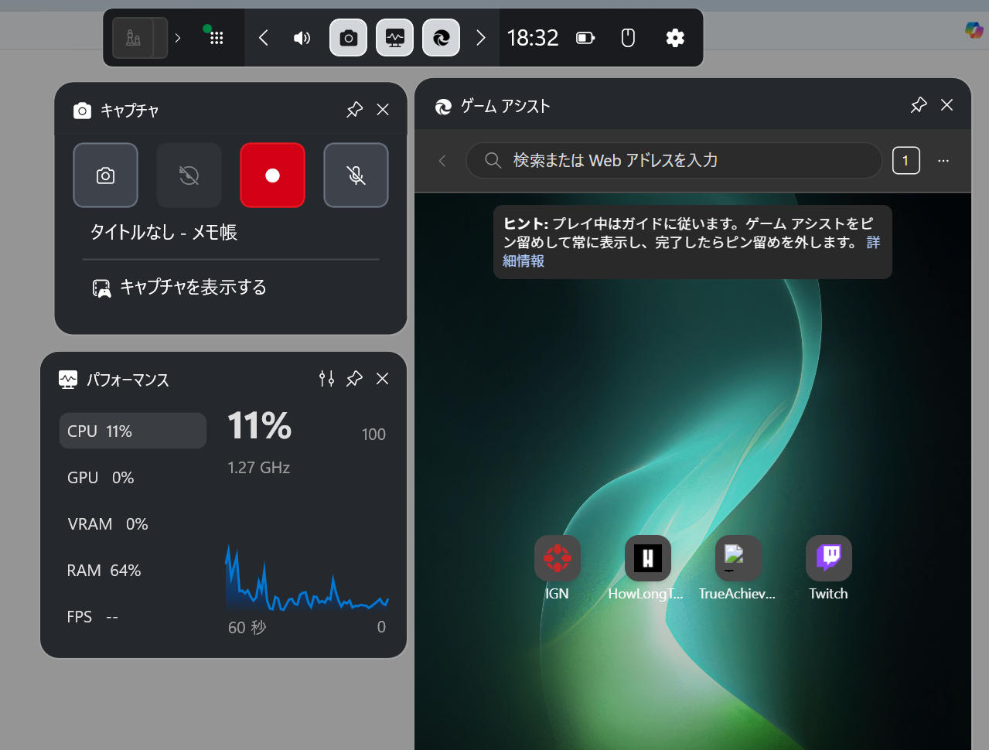Pin the キャプチャ widget
Image resolution: width=989 pixels, height=750 pixels.
pyautogui.click(x=354, y=109)
